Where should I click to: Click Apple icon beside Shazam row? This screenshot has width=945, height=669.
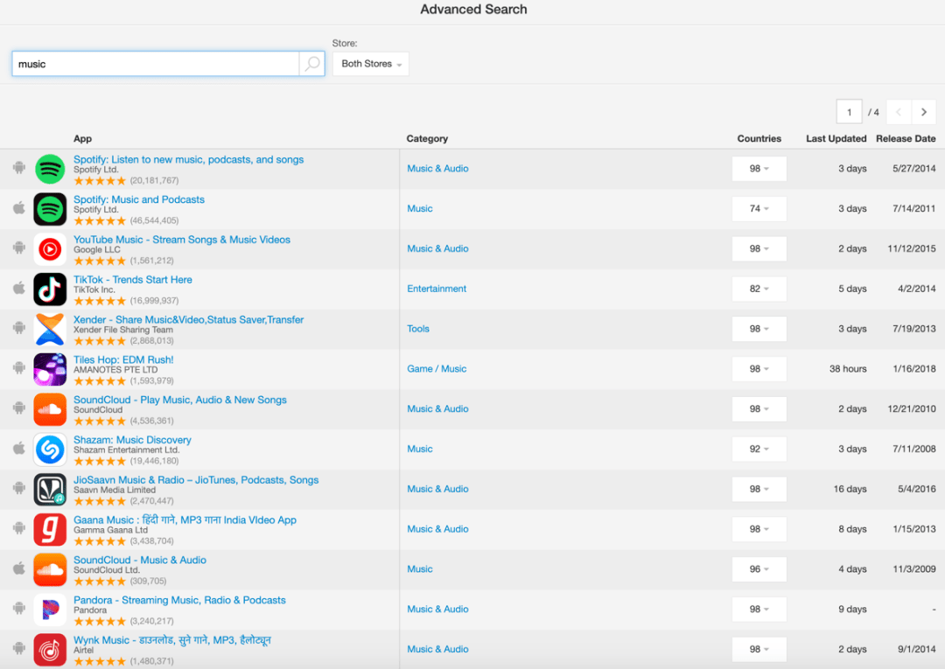[x=19, y=448]
